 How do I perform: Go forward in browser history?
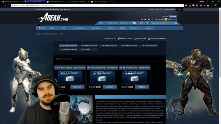[5, 6]
